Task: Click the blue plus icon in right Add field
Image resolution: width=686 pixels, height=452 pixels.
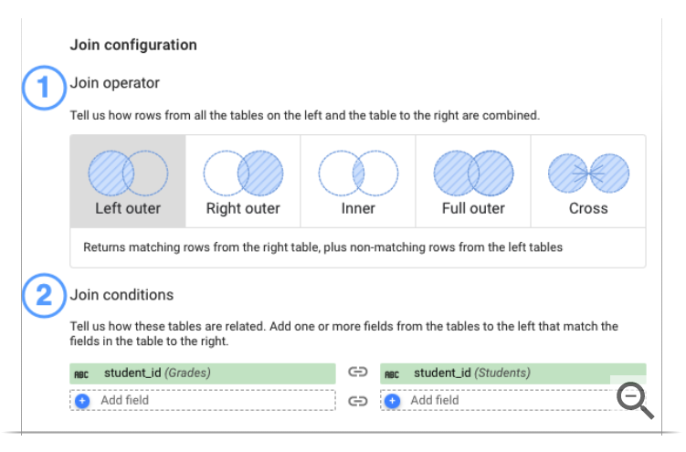Action: coord(392,401)
